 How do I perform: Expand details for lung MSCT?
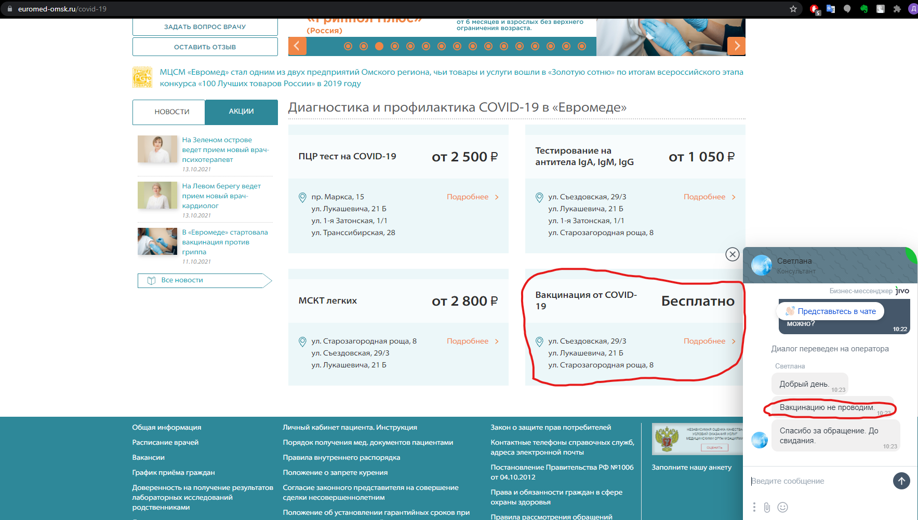473,341
